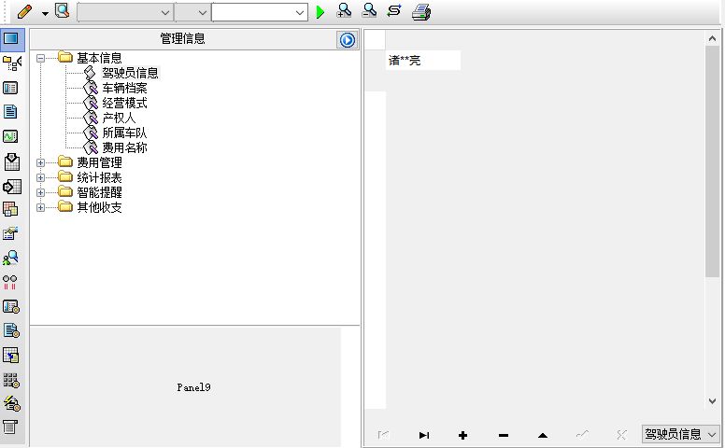Click the green waveform chart sidebar icon

tap(10, 136)
